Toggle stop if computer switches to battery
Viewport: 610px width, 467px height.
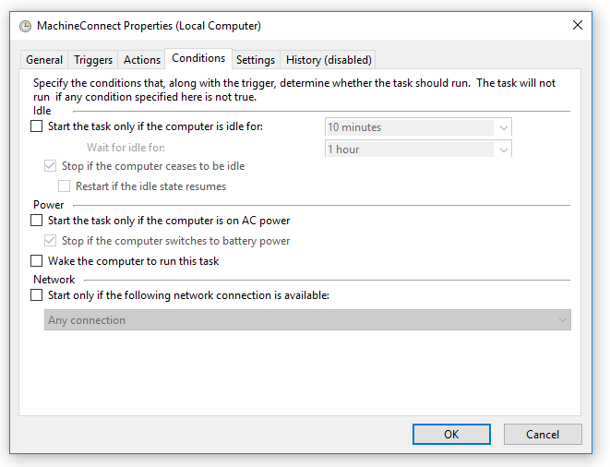click(51, 241)
